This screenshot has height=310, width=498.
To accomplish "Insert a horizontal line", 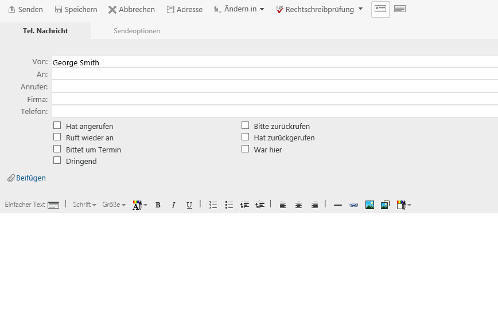I will (x=338, y=205).
